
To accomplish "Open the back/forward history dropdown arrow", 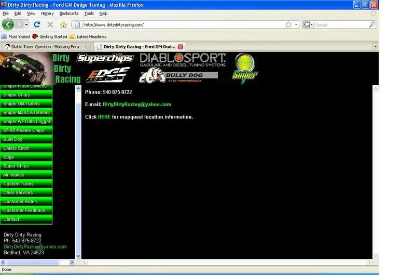I will tap(26, 24).
